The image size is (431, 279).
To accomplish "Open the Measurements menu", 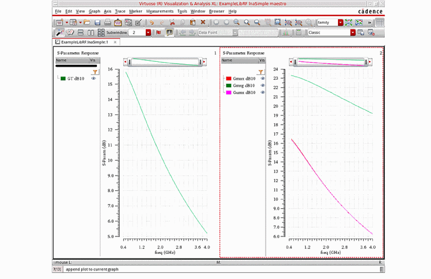I will [x=159, y=11].
